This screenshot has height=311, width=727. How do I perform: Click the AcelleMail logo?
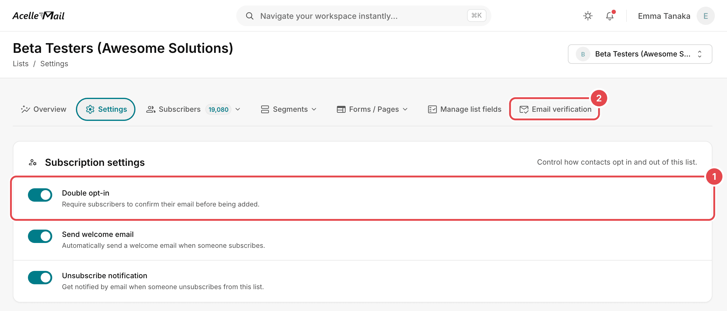pyautogui.click(x=39, y=15)
